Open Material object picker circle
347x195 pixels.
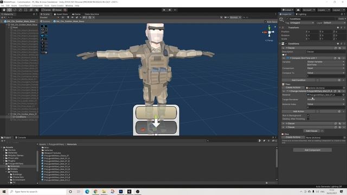click(x=343, y=95)
